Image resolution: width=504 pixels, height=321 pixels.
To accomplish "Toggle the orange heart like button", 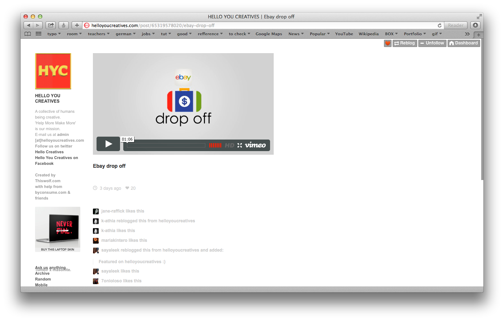I will point(388,43).
